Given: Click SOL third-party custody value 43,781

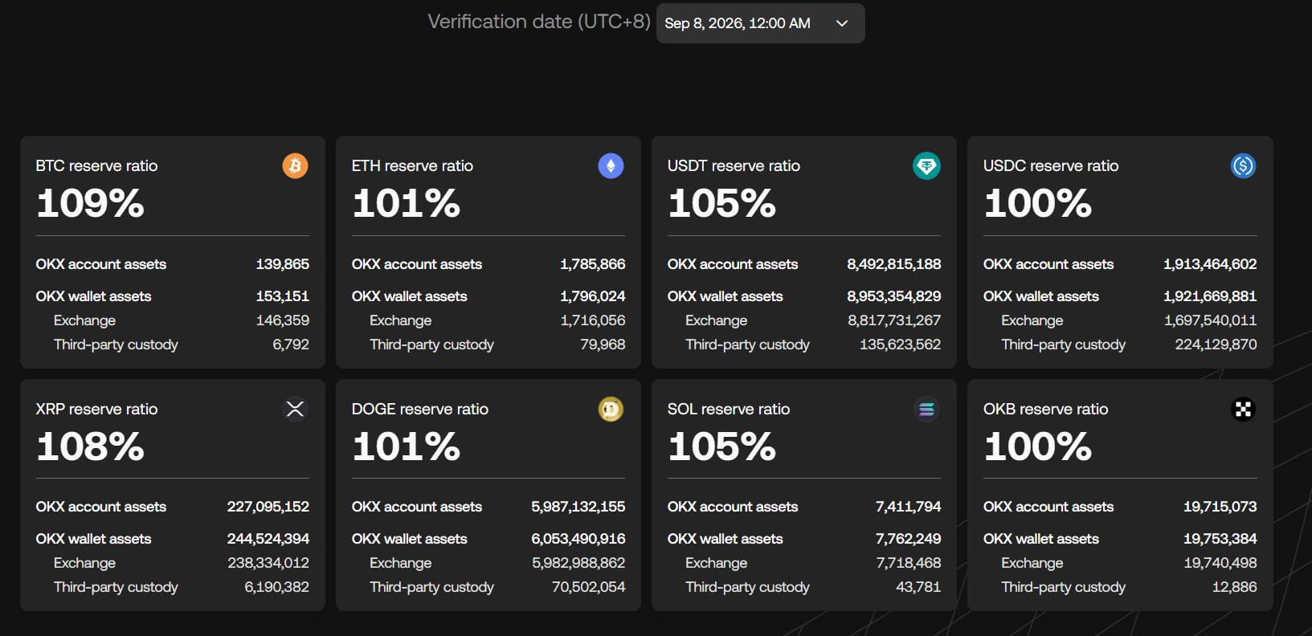Looking at the screenshot, I should pos(918,587).
